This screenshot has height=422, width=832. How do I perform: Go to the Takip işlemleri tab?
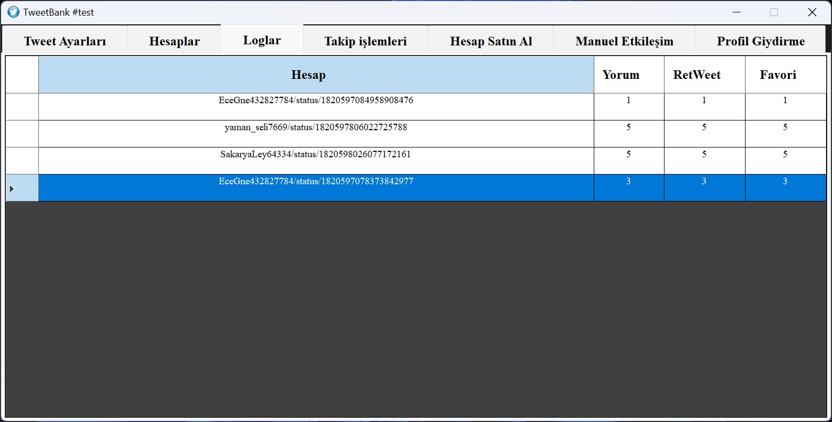click(366, 41)
